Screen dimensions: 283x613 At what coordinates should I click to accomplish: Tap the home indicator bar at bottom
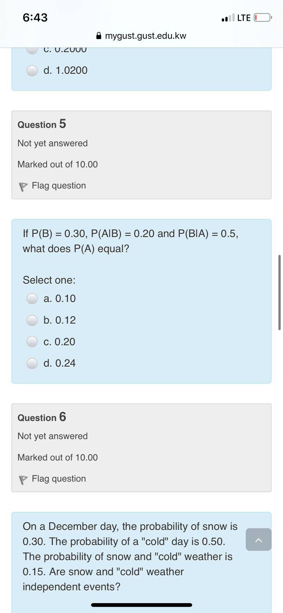point(141,605)
